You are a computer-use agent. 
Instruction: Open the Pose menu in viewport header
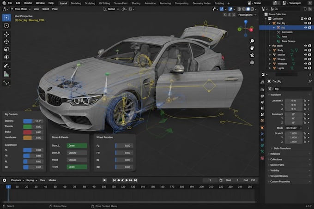[x=55, y=9]
